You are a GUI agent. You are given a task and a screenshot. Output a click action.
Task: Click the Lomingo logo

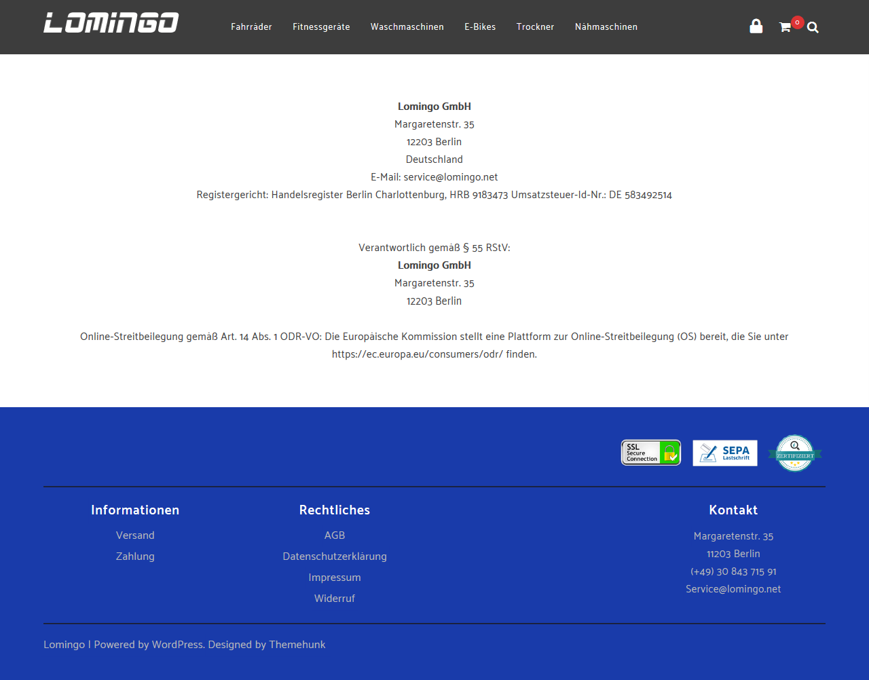[x=111, y=22]
